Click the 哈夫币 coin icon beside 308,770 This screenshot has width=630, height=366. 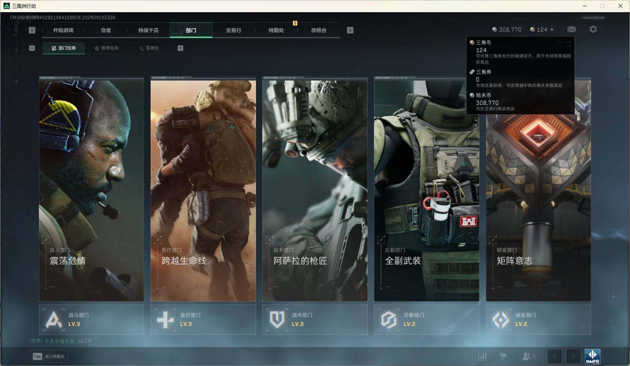coord(494,29)
